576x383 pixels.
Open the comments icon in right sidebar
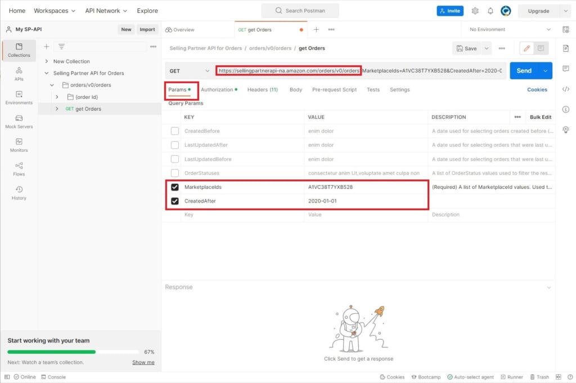[x=566, y=69]
